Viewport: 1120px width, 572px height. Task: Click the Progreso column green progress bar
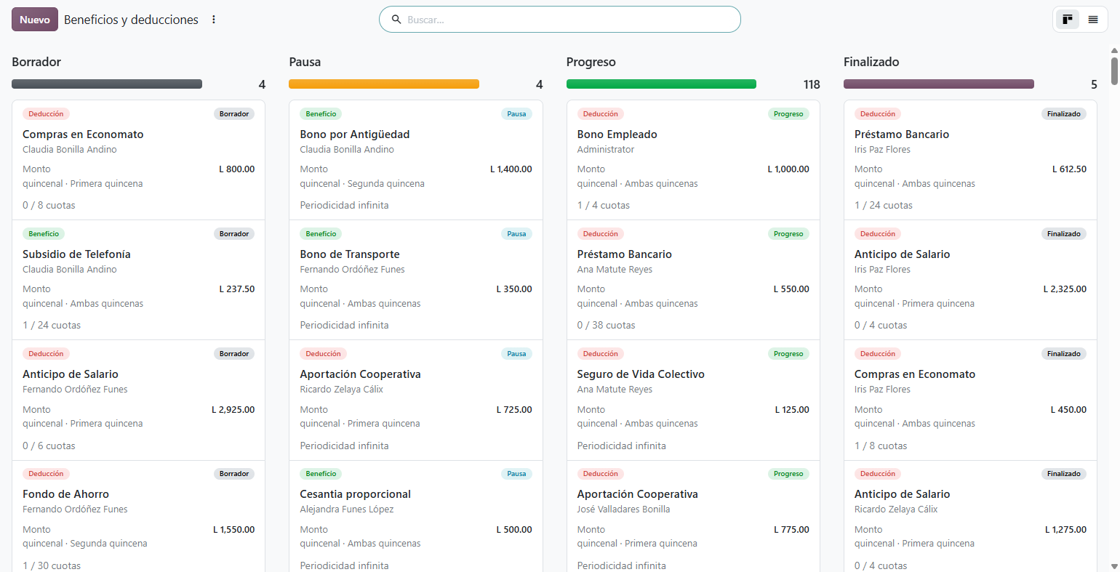pyautogui.click(x=661, y=84)
